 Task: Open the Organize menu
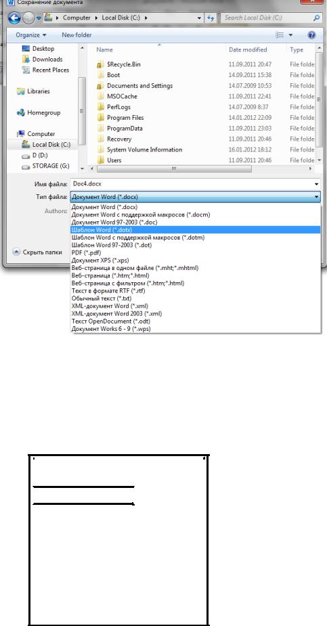[x=30, y=35]
